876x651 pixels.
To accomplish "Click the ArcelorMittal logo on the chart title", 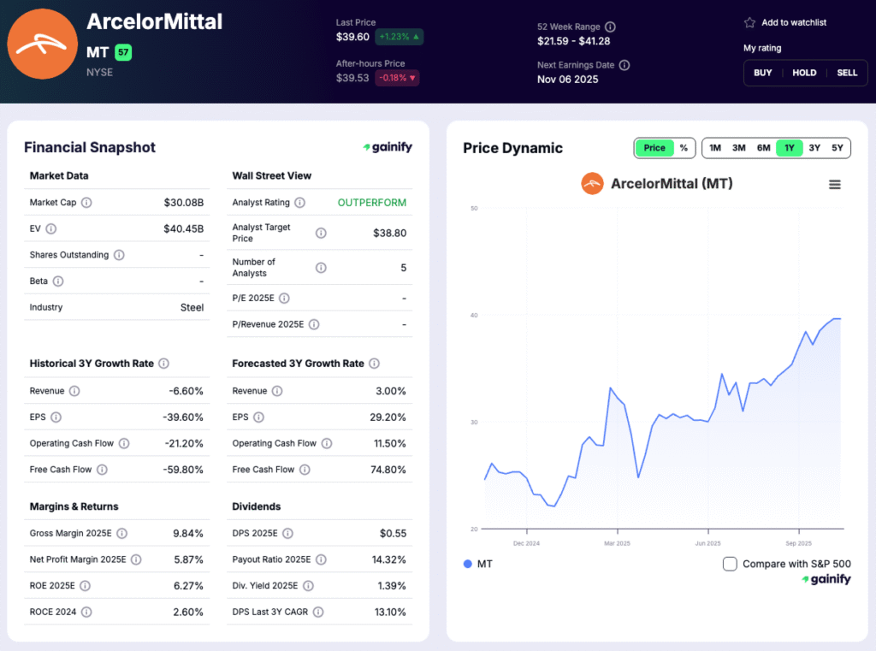I will (x=592, y=183).
